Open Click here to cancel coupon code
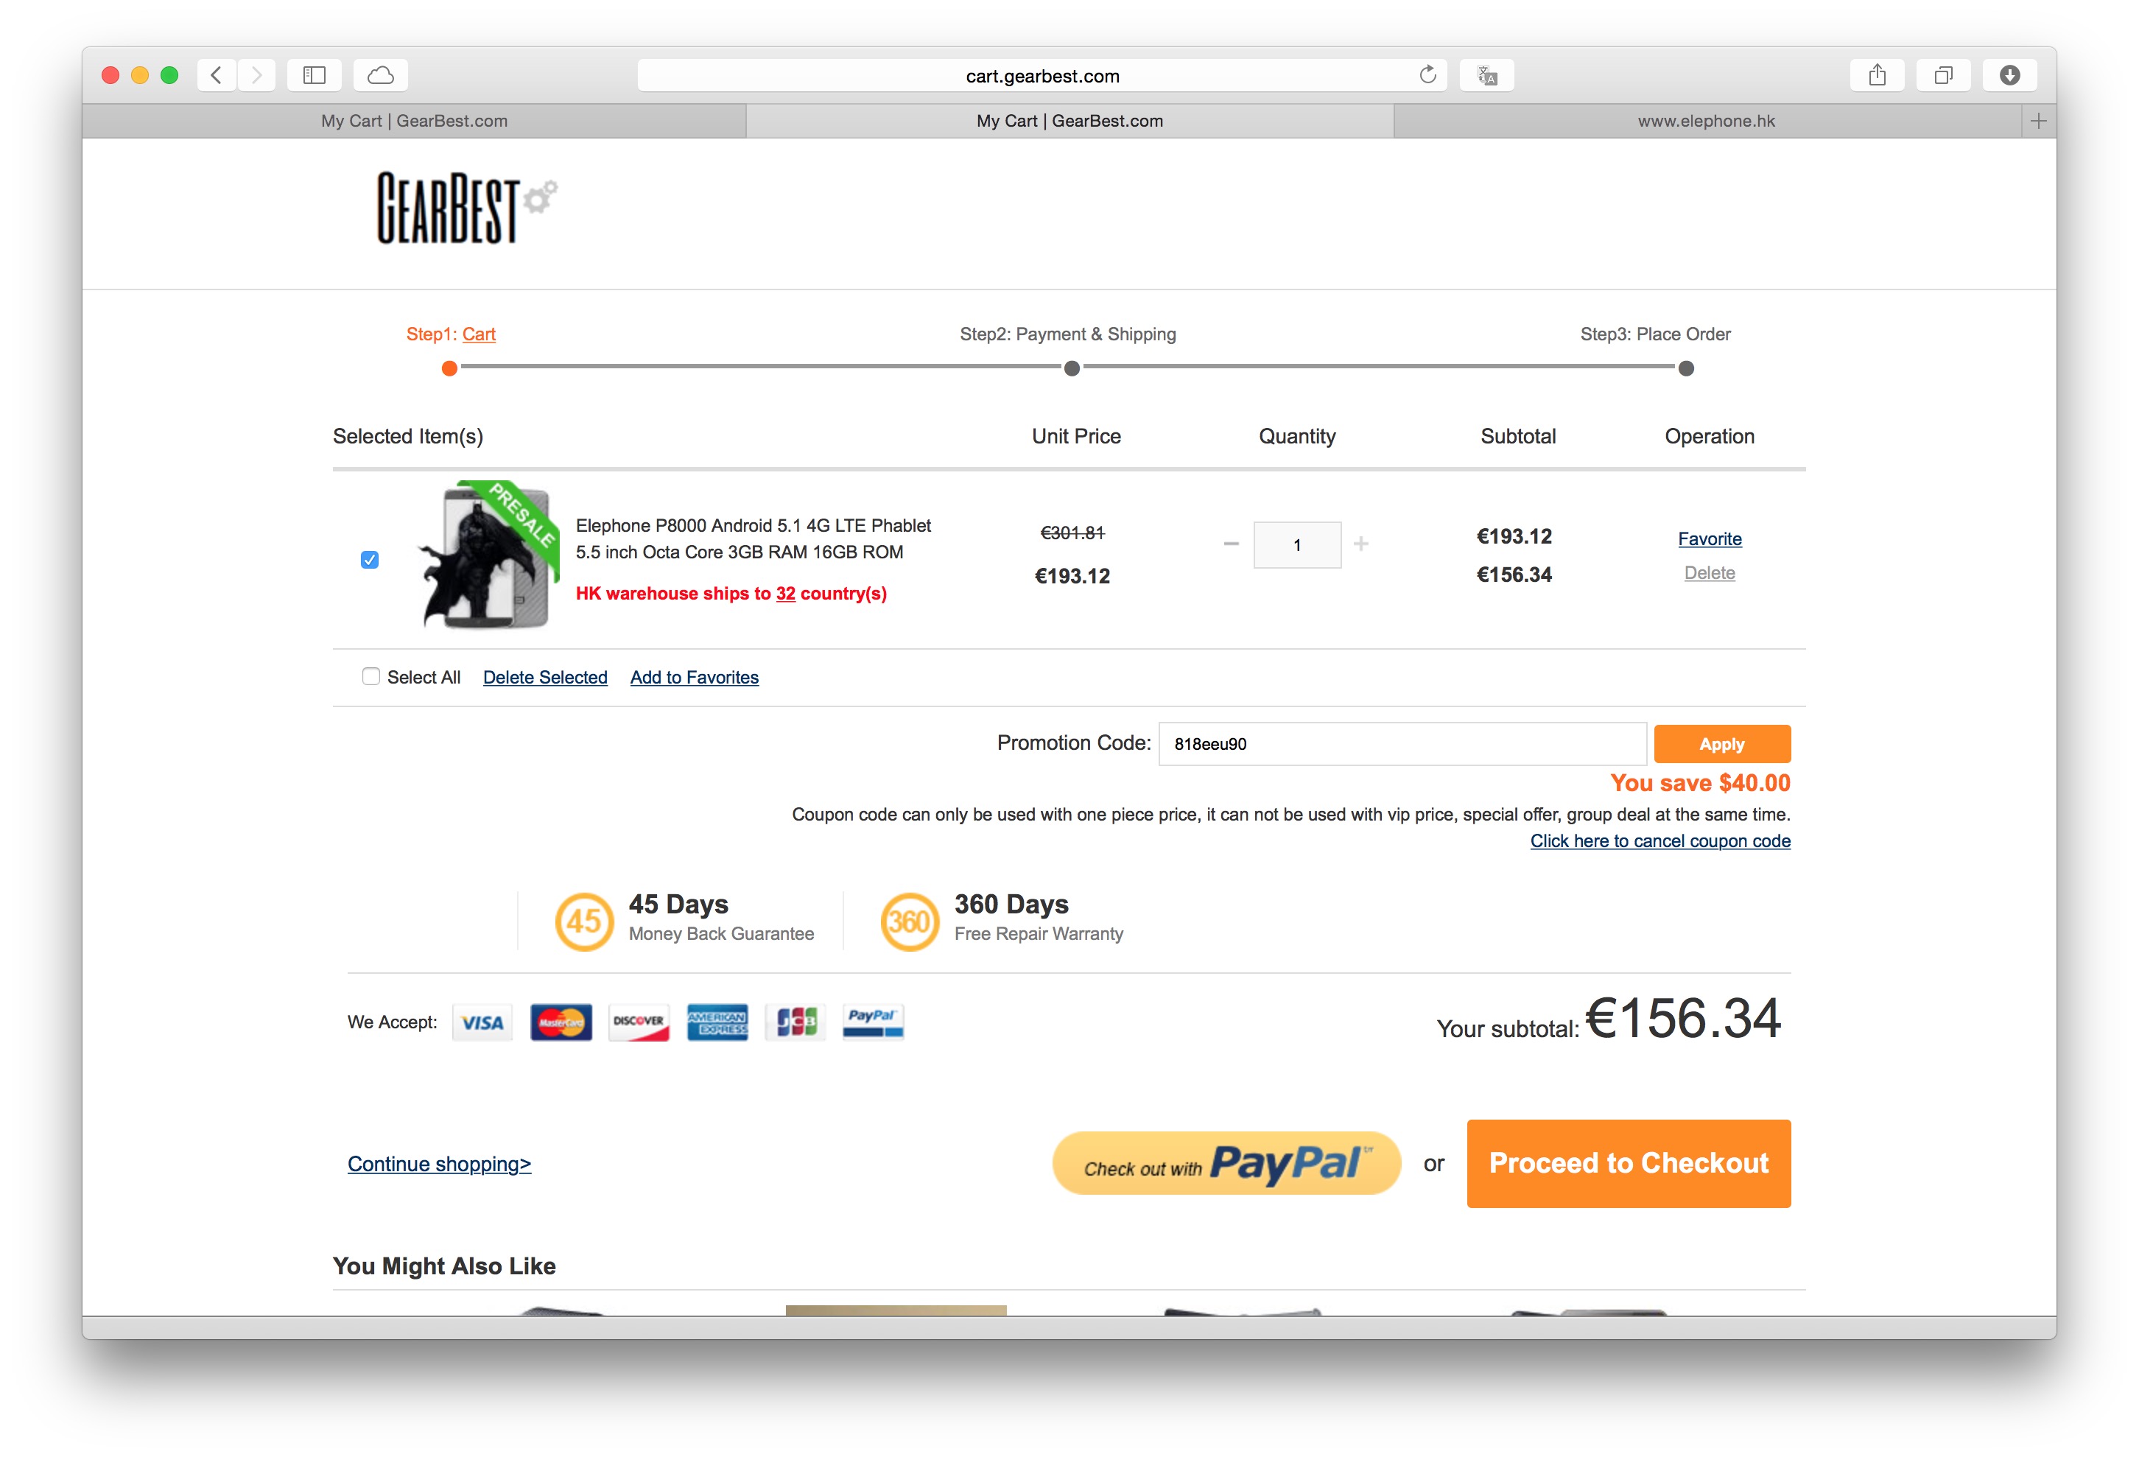Image resolution: width=2139 pixels, height=1457 pixels. [x=1659, y=840]
